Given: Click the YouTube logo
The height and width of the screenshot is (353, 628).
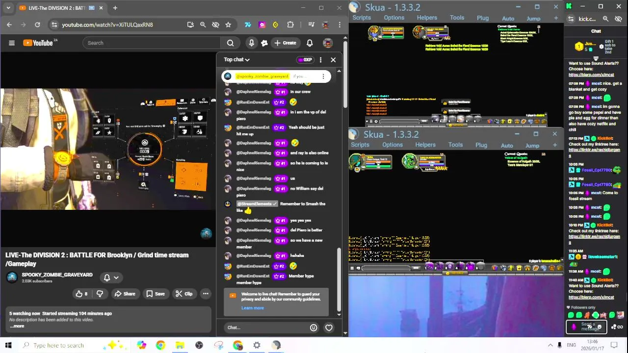Looking at the screenshot, I should click(38, 43).
